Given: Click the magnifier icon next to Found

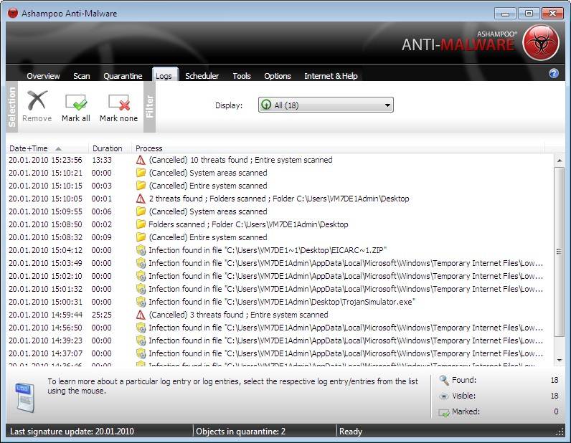Looking at the screenshot, I should (444, 381).
